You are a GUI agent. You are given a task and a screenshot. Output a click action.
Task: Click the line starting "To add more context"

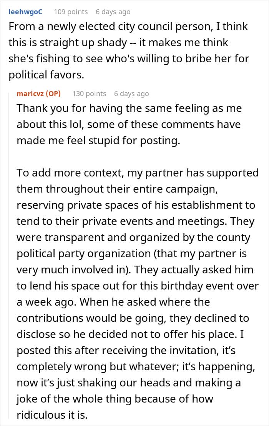pyautogui.click(x=138, y=173)
